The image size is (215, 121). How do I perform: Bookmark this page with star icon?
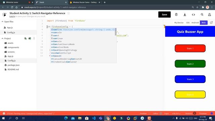(x=197, y=7)
